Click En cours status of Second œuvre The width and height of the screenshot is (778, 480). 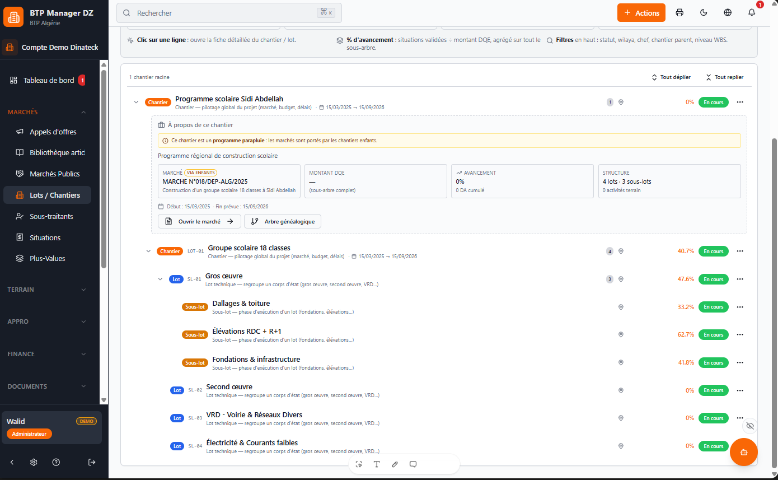point(714,390)
